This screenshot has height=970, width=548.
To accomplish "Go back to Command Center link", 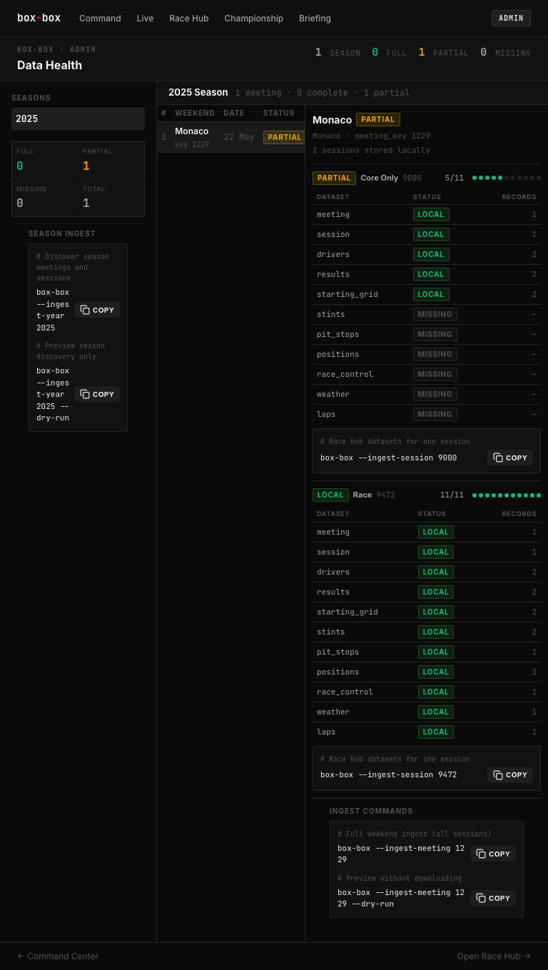I will pyautogui.click(x=58, y=956).
